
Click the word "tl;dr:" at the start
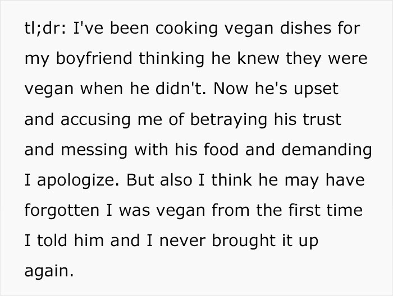click(x=45, y=28)
